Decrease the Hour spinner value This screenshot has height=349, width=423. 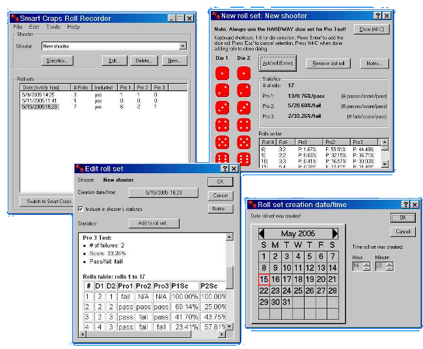pyautogui.click(x=366, y=268)
